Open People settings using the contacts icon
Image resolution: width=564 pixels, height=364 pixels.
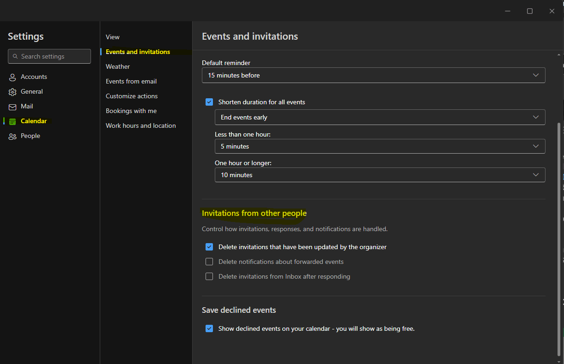click(12, 136)
